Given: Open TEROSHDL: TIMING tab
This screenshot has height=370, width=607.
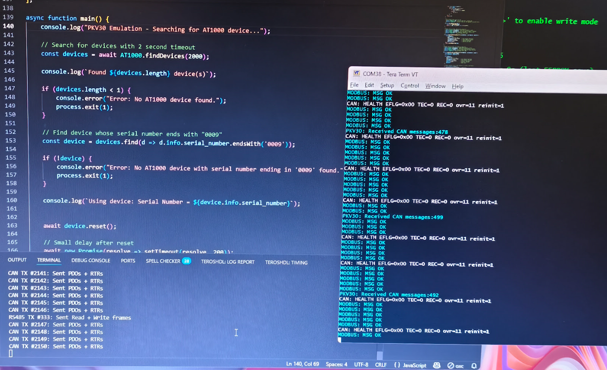Looking at the screenshot, I should pyautogui.click(x=286, y=263).
